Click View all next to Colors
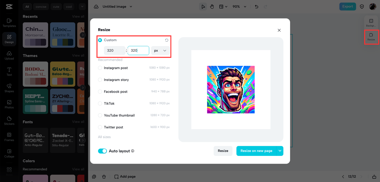Viewport: 380px width, 182px height. [x=78, y=169]
